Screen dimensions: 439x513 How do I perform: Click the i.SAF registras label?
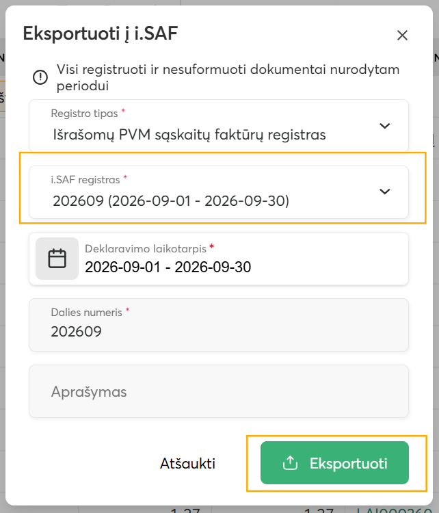point(85,180)
